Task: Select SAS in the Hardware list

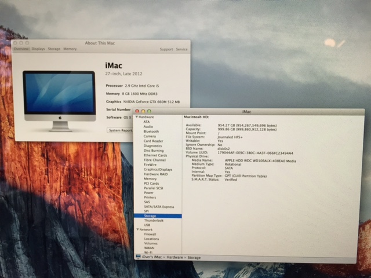Action: 147,202
